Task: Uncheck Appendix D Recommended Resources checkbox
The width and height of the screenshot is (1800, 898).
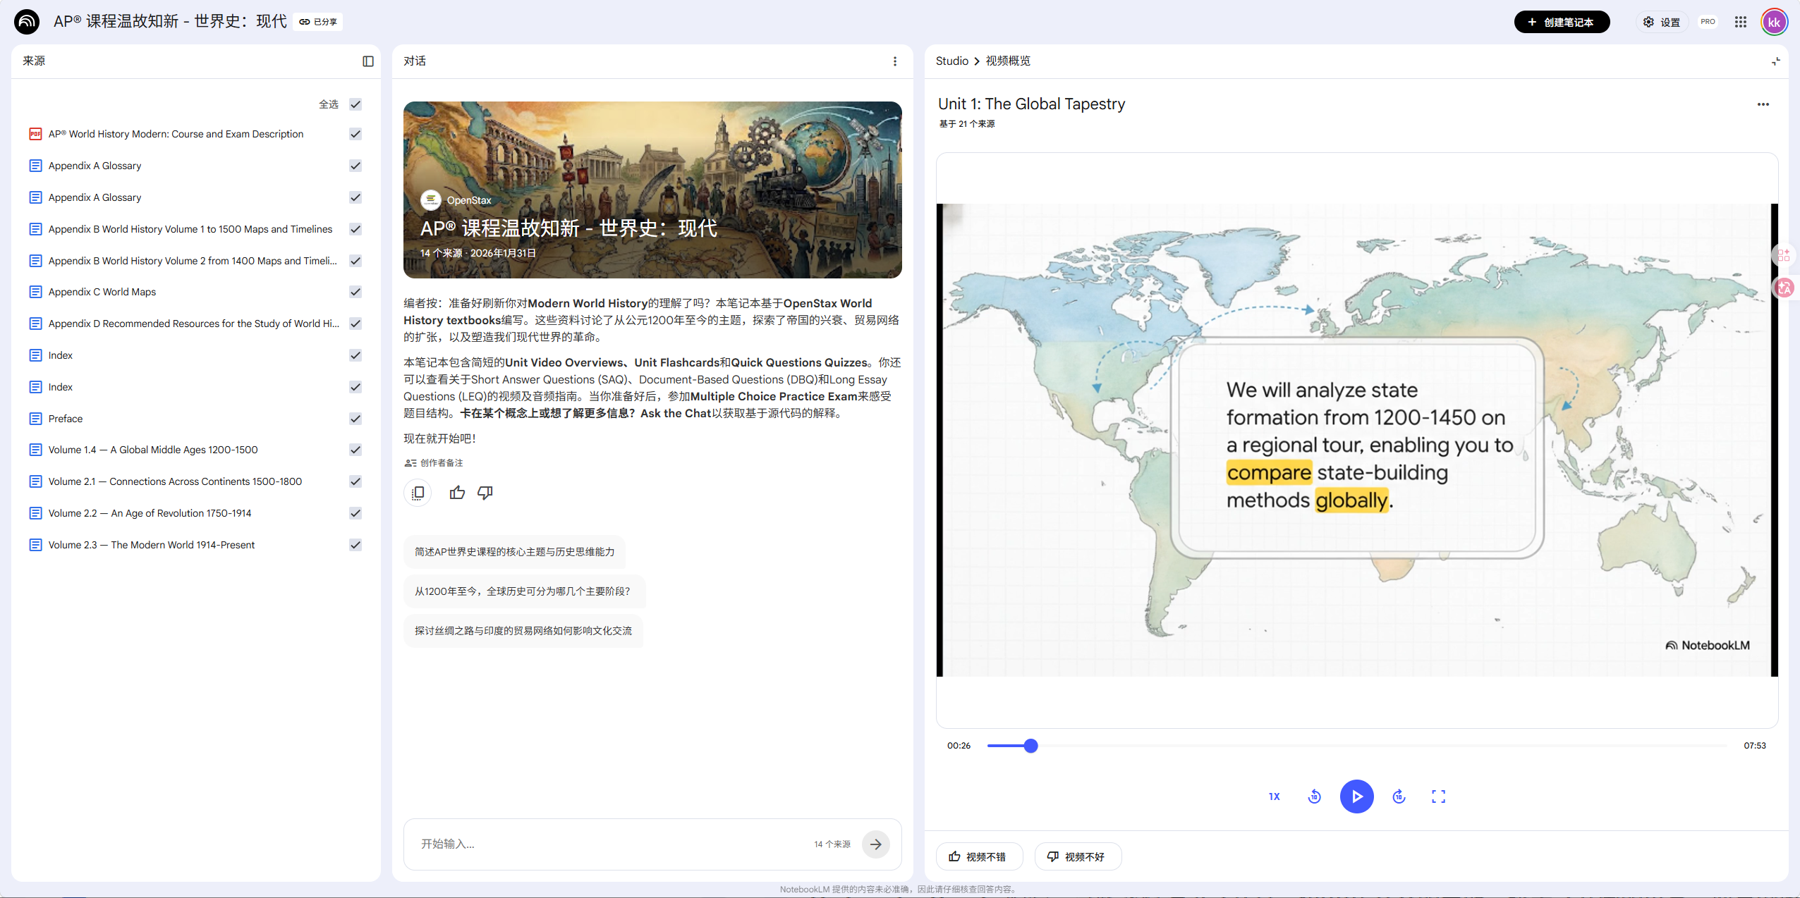Action: [355, 324]
